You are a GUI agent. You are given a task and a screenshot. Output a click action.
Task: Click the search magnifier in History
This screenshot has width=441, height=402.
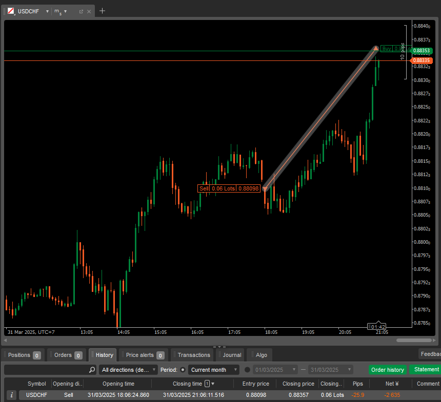(x=92, y=370)
